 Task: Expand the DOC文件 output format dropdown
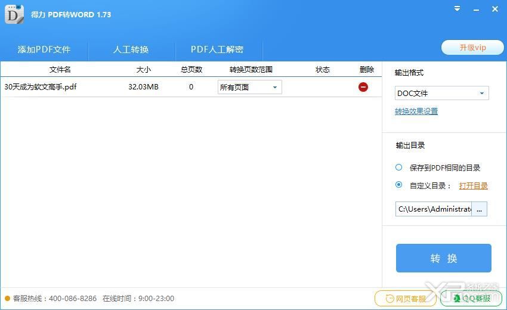[441, 93]
